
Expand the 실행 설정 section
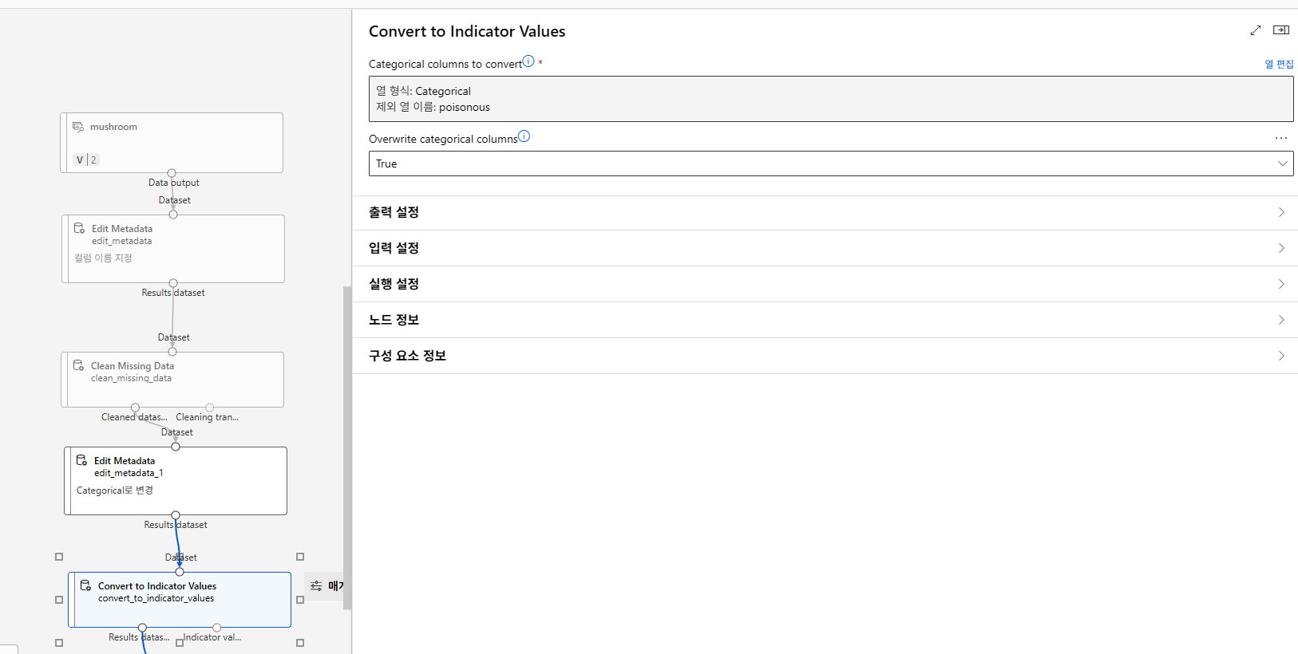pos(825,284)
